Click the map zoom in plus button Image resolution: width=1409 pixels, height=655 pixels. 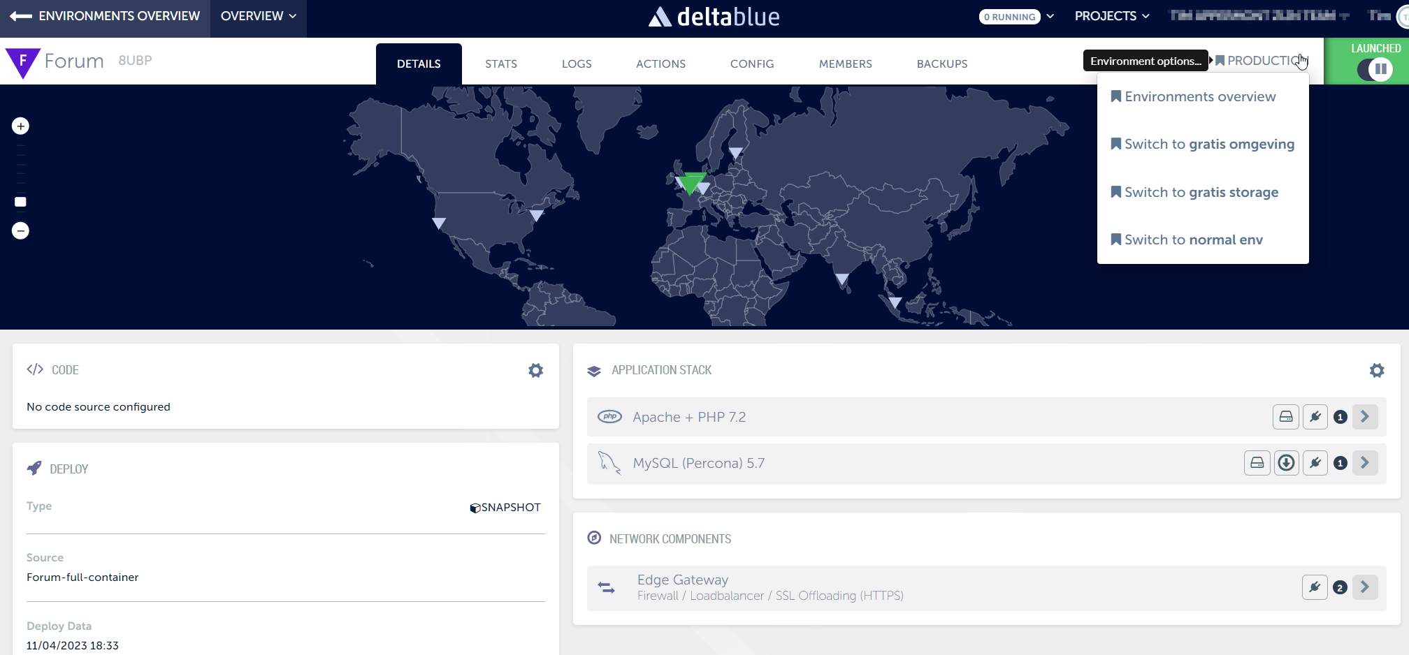(x=20, y=126)
